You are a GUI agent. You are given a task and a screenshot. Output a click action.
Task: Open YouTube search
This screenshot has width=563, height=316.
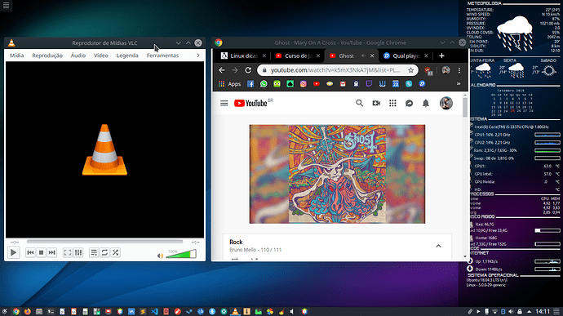coord(359,103)
